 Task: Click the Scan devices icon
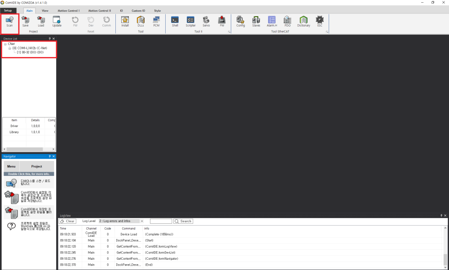tap(9, 21)
